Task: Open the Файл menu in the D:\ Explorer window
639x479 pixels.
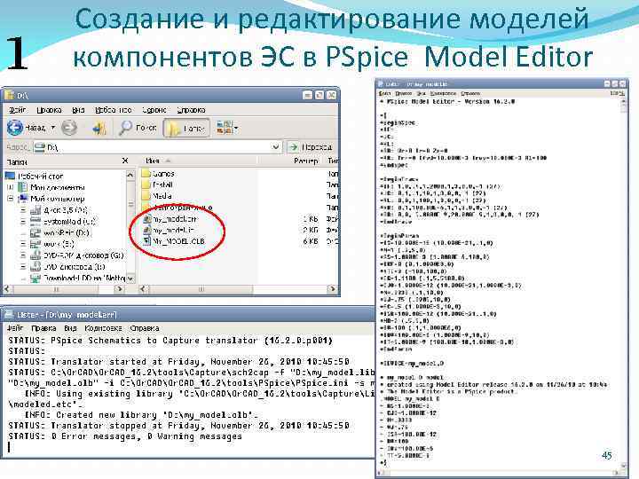Action: 17,110
